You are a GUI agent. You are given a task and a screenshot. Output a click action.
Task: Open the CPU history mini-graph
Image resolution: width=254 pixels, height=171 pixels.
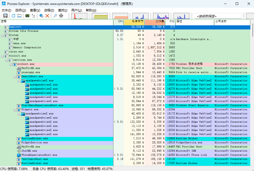click(79, 15)
